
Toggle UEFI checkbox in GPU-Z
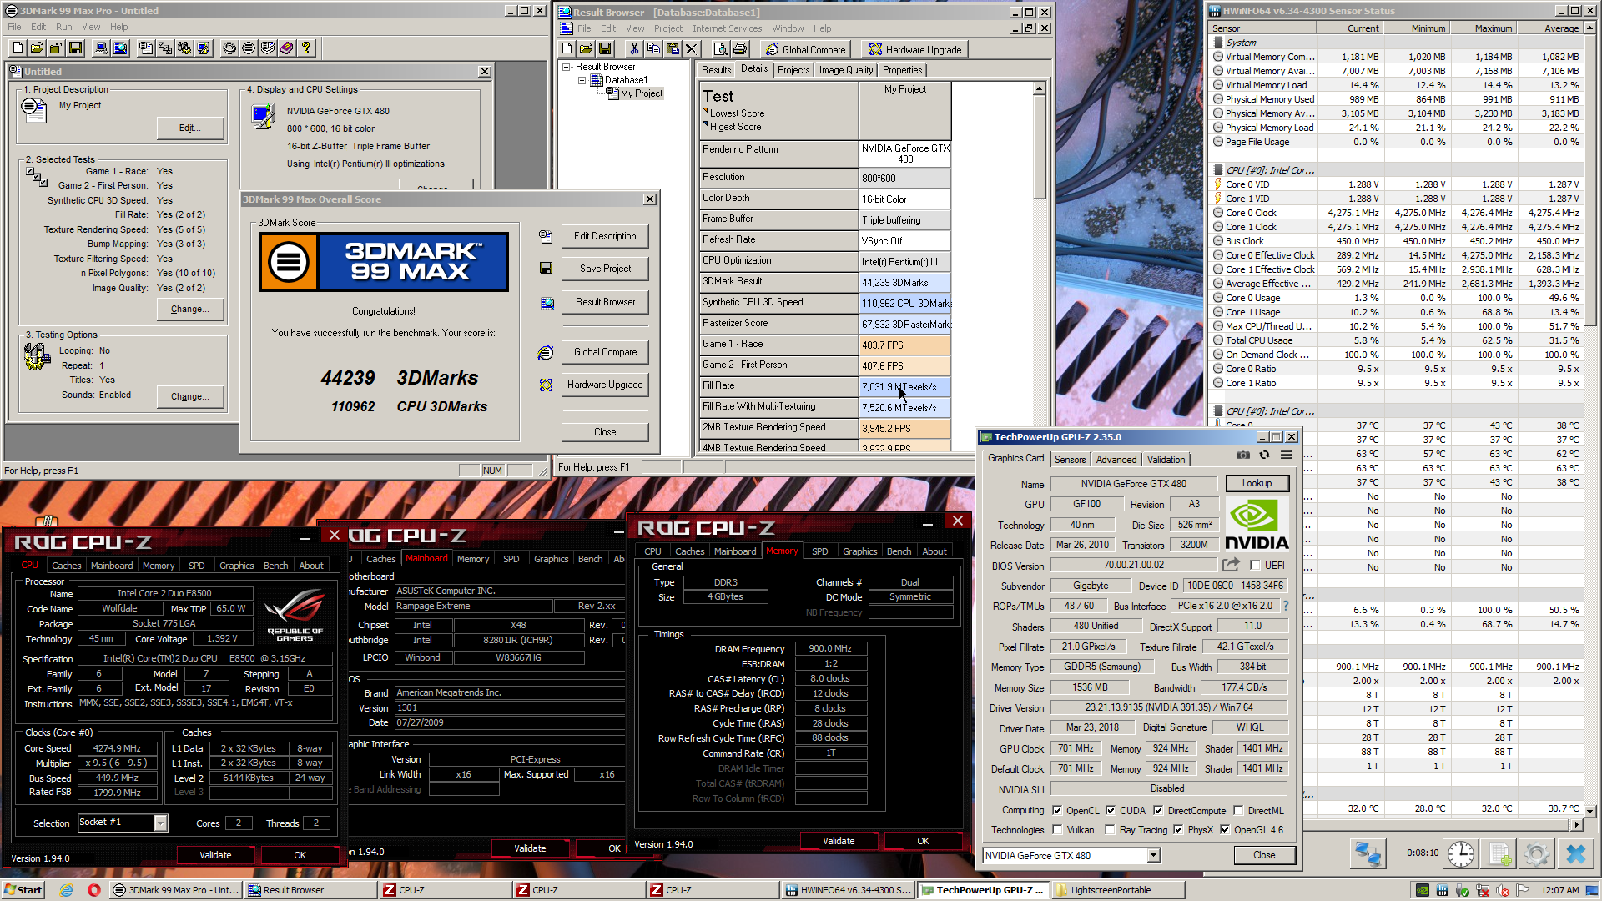1255,566
